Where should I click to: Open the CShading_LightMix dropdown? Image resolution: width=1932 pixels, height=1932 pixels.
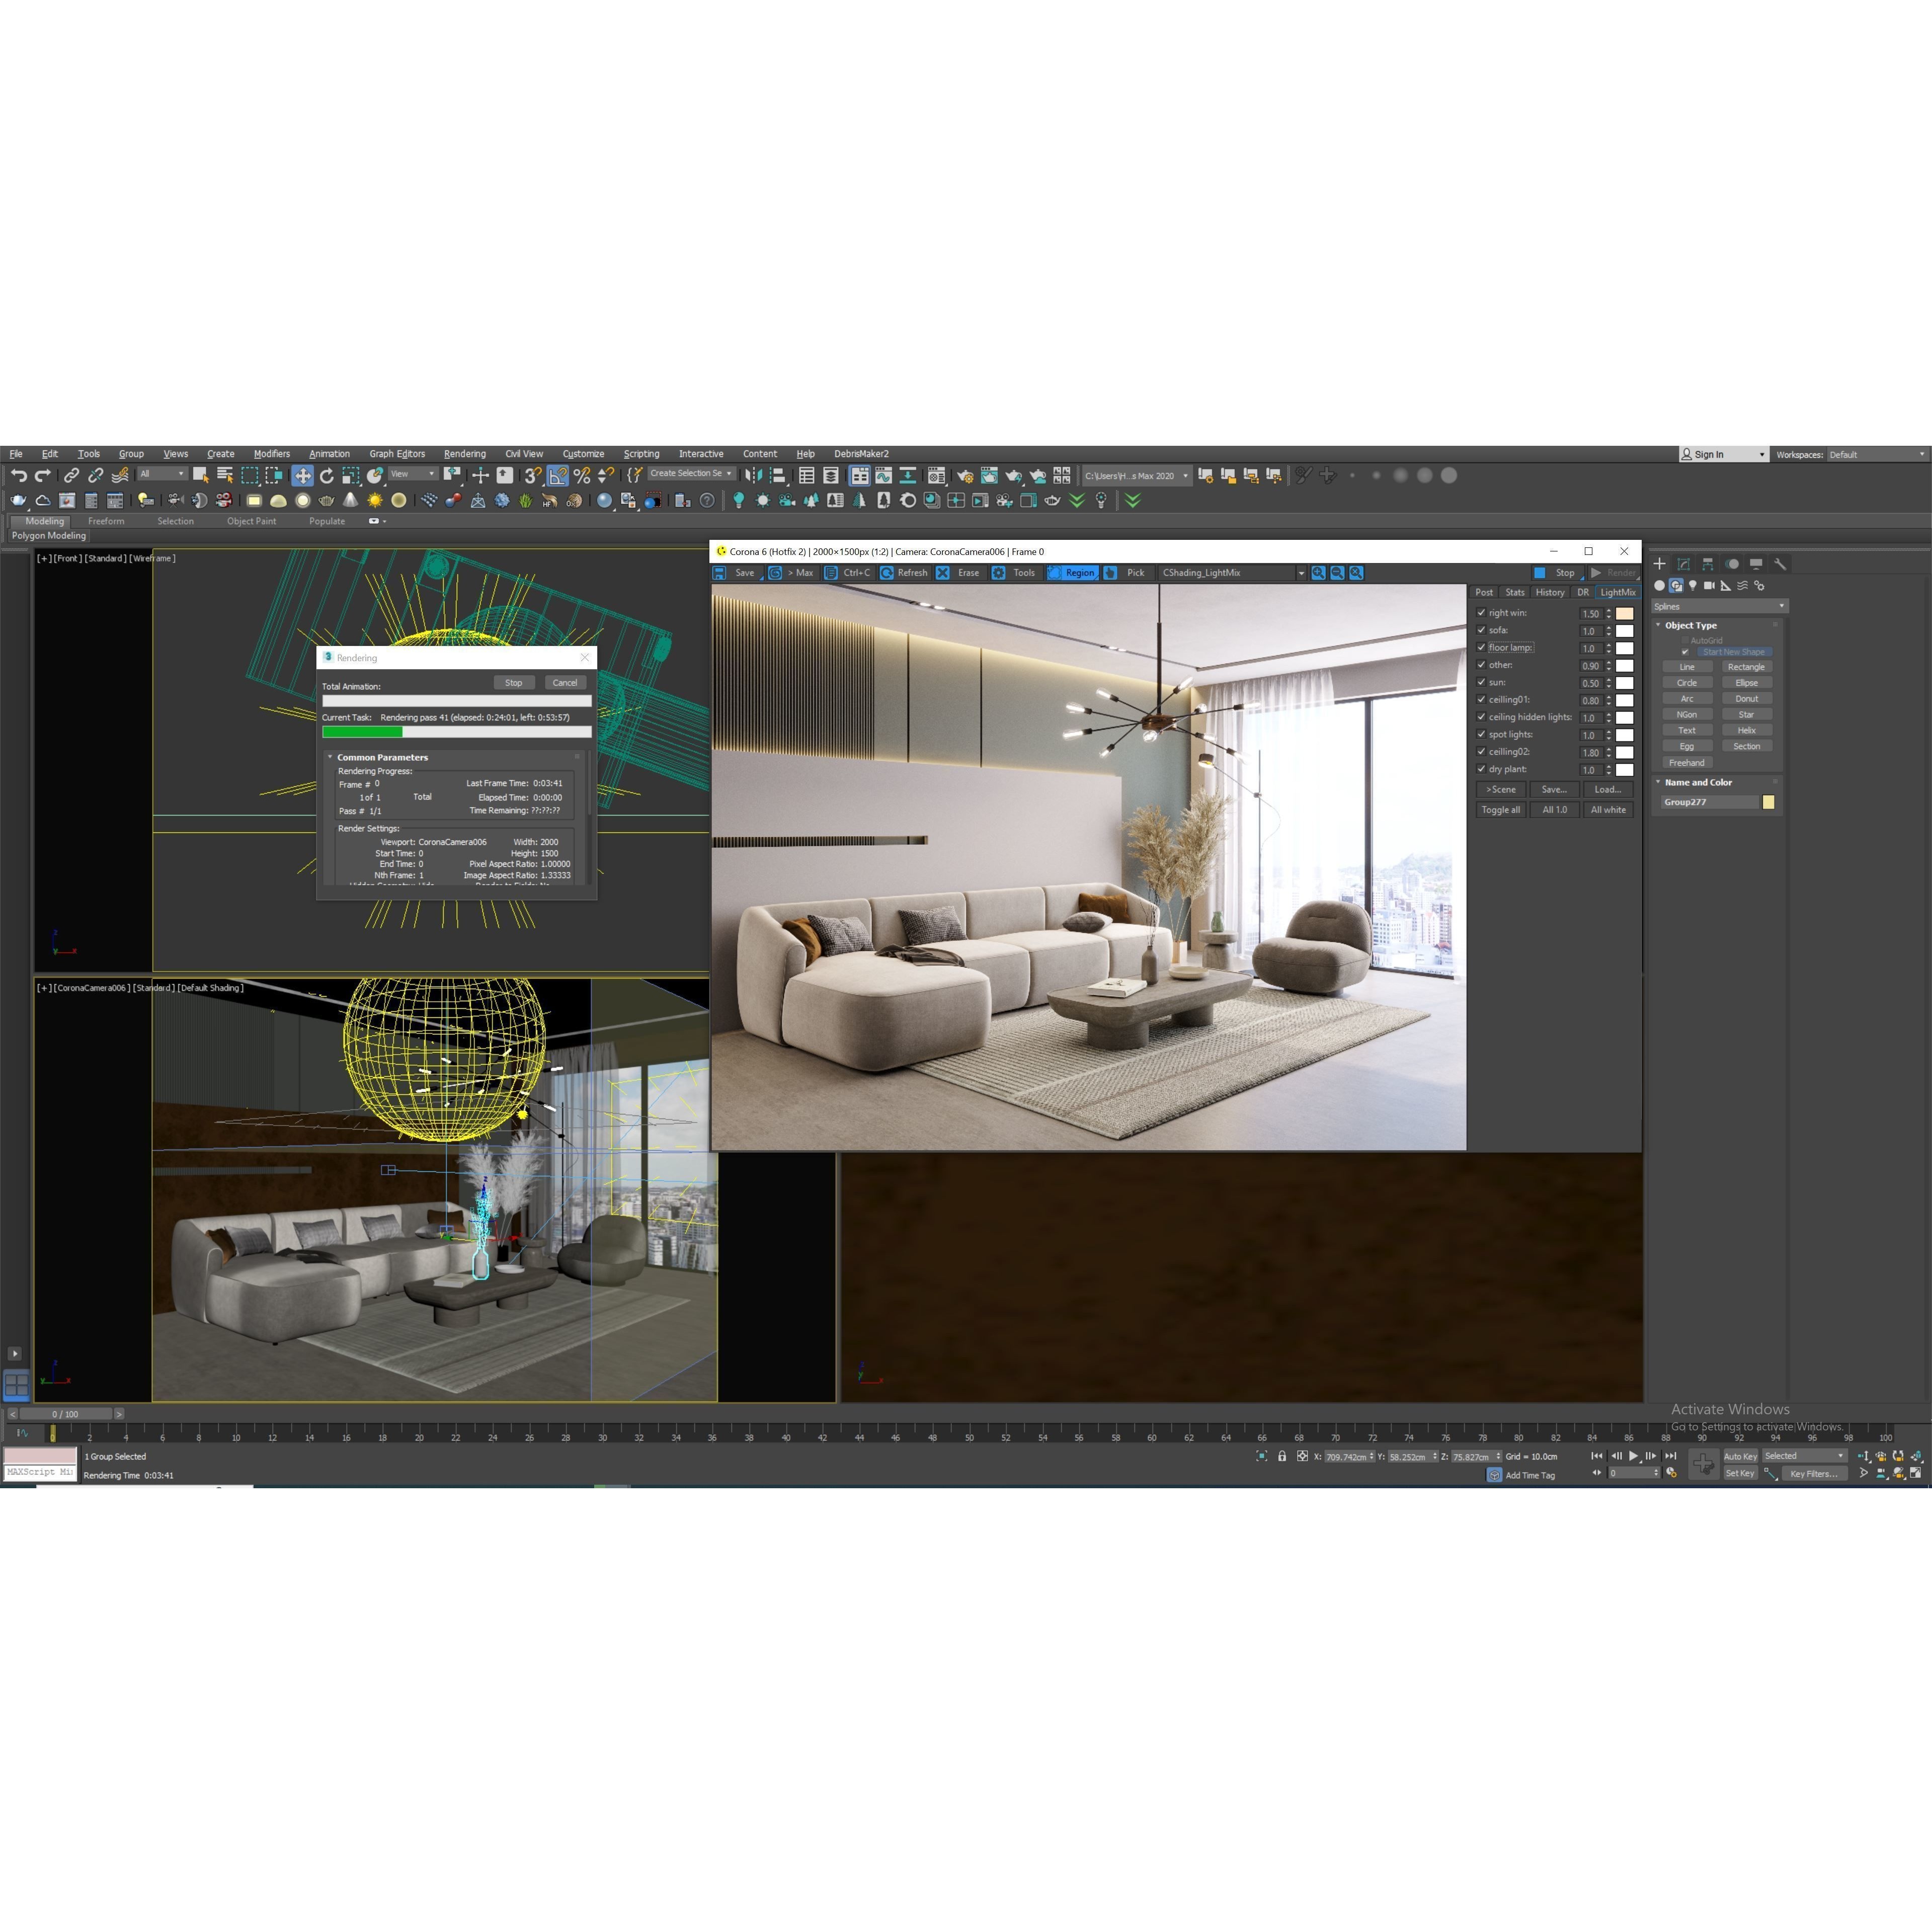click(1302, 573)
